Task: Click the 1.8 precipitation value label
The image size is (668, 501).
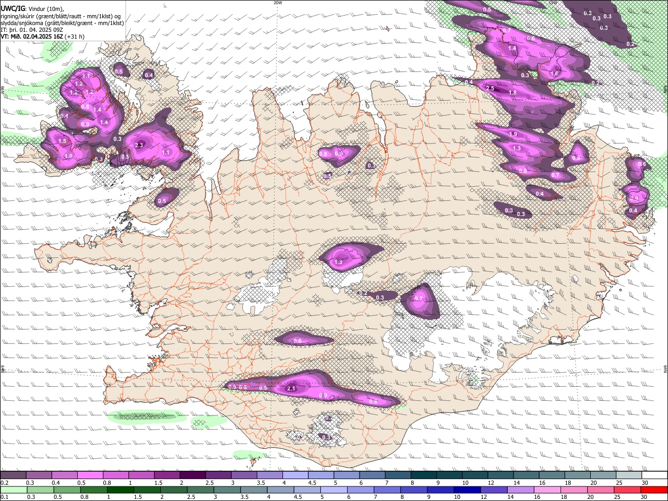Action: coord(512,93)
